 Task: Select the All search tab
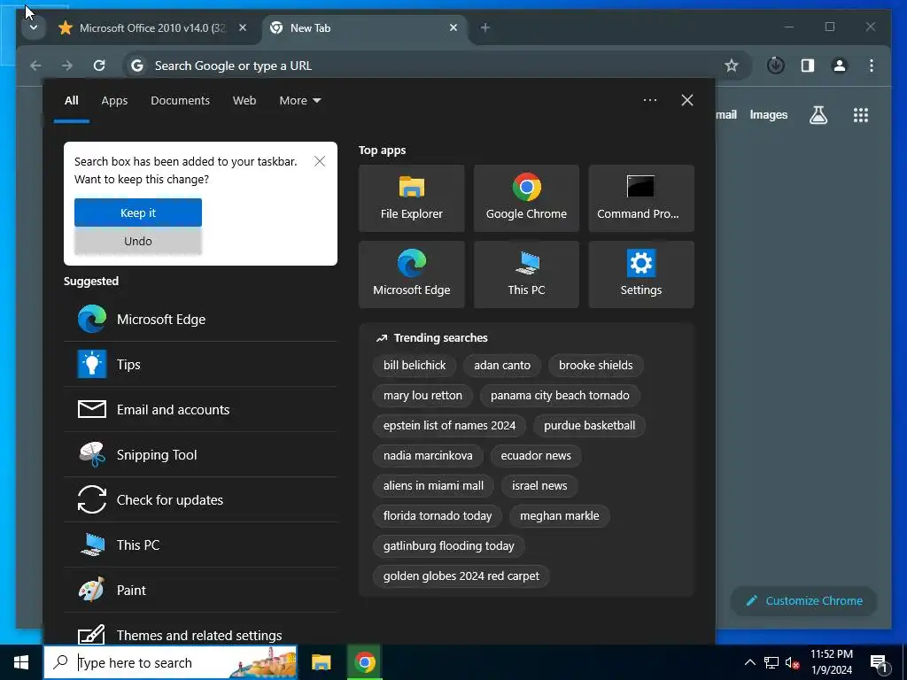tap(71, 101)
